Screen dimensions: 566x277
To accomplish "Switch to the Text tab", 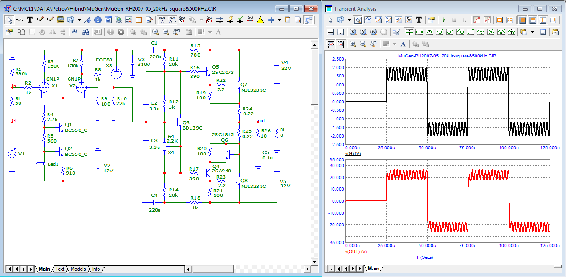I will 60,269.
